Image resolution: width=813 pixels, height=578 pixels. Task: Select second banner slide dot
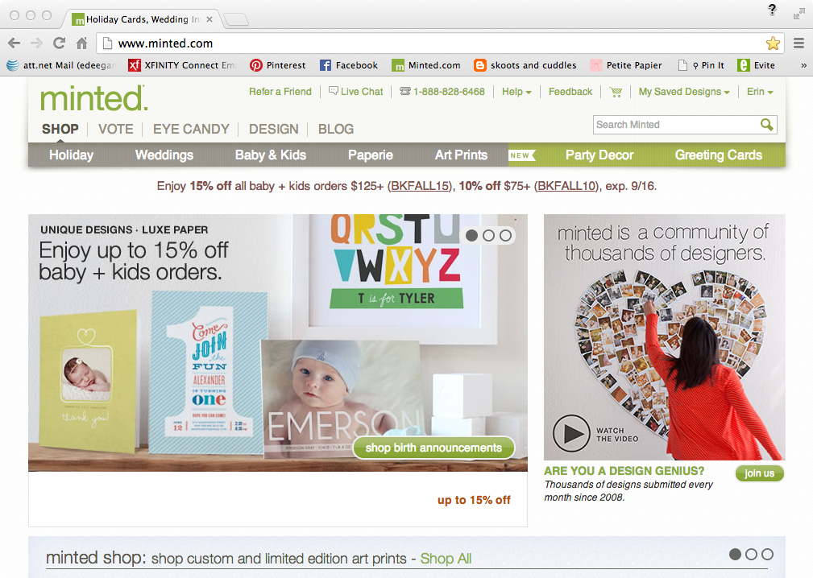pyautogui.click(x=488, y=236)
